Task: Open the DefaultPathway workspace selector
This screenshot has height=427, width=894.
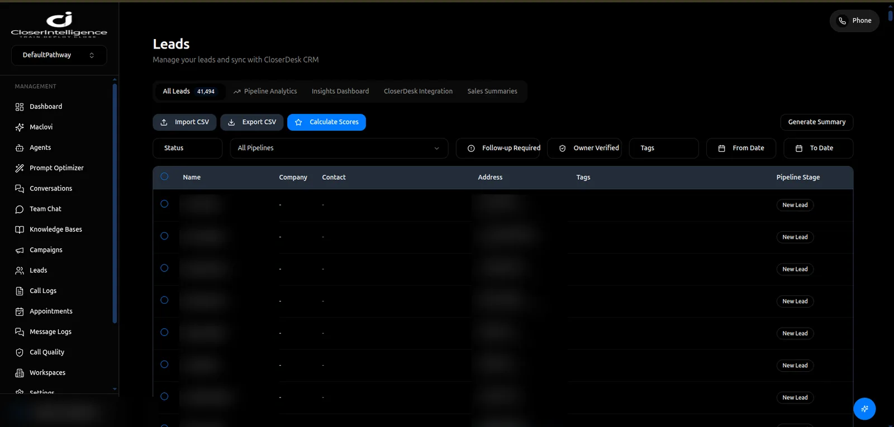Action: click(x=59, y=55)
